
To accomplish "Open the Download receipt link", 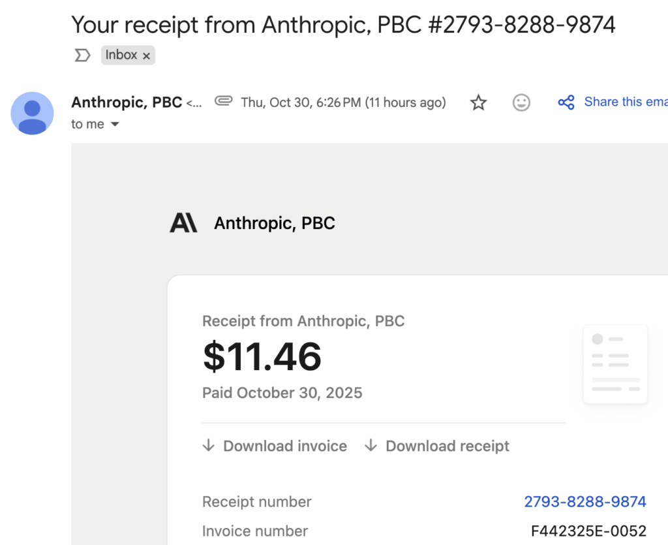I will click(x=448, y=446).
